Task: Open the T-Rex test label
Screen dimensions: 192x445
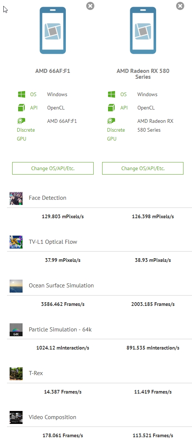Action: pyautogui.click(x=36, y=373)
